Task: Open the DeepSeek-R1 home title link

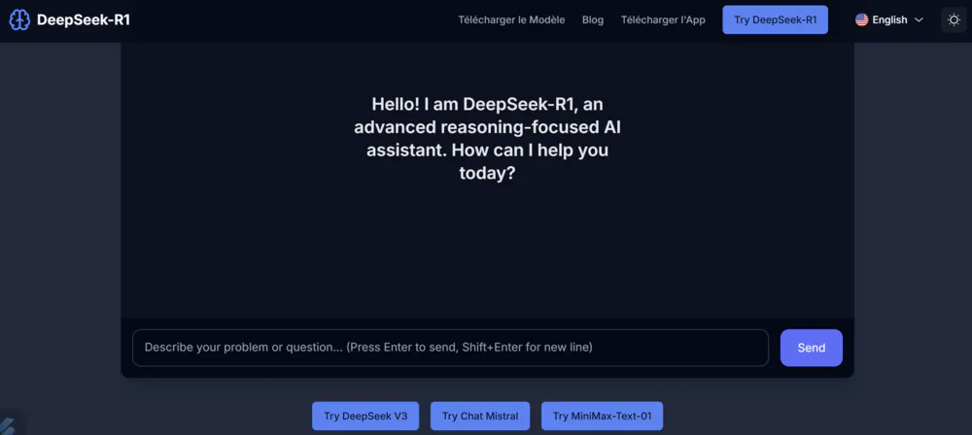Action: [83, 19]
